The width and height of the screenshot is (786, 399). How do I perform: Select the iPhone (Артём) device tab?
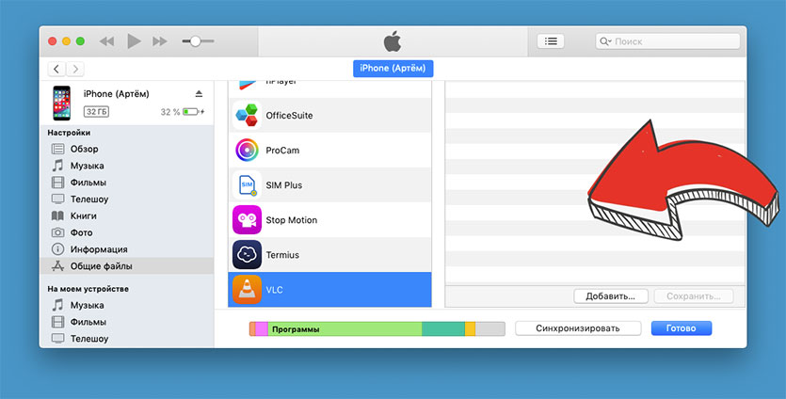393,68
